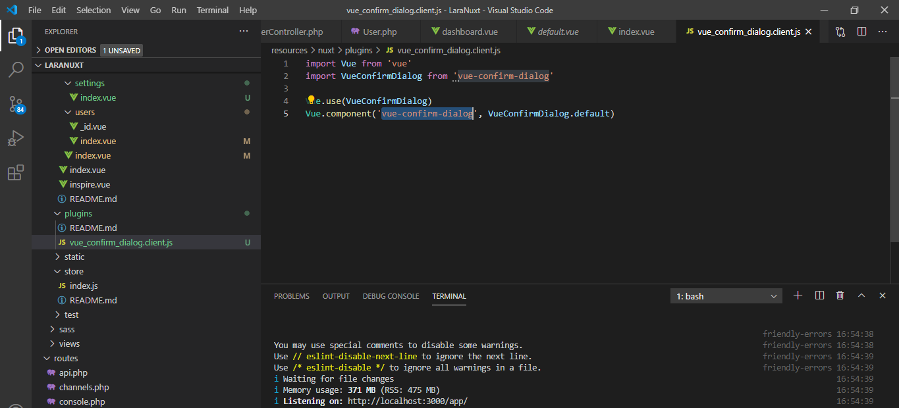The image size is (899, 408).
Task: Switch to the Problems panel tab
Action: pyautogui.click(x=292, y=296)
